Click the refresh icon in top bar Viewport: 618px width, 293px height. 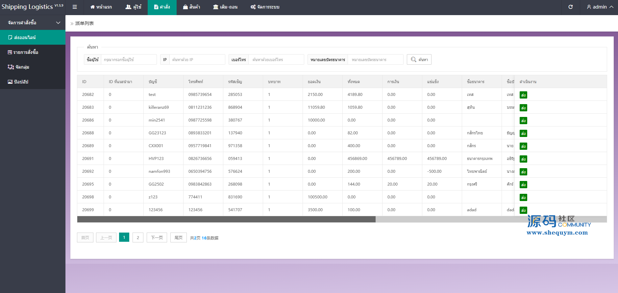point(570,7)
